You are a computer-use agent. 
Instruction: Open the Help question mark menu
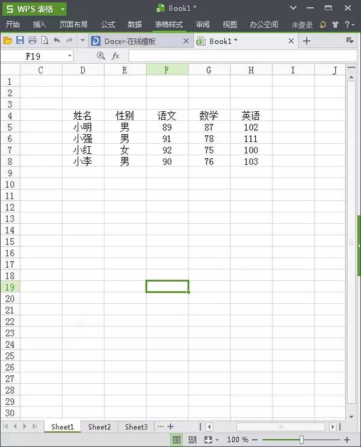pos(350,25)
